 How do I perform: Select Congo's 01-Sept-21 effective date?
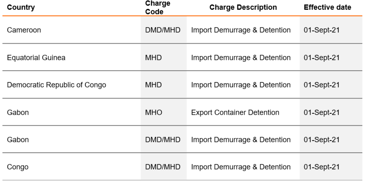322,167
